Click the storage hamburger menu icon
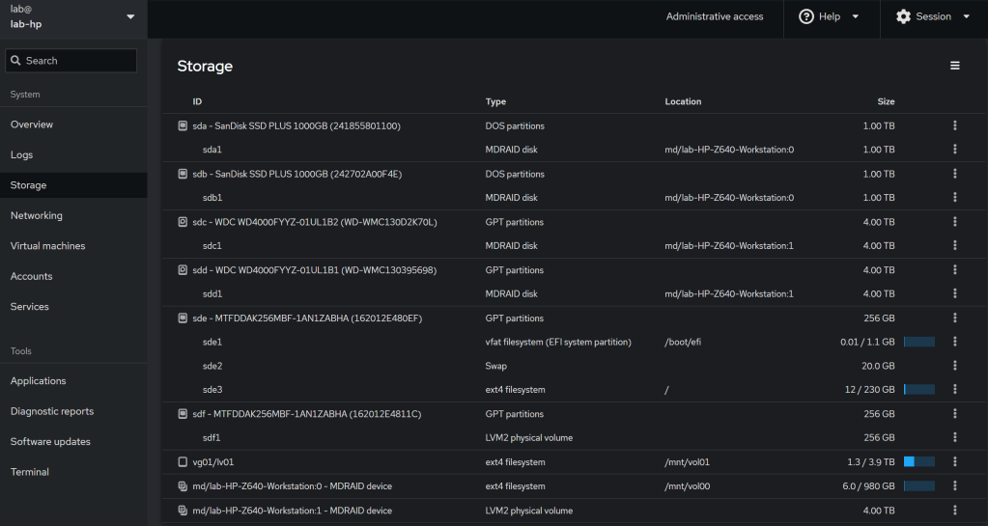The height and width of the screenshot is (526, 988). click(954, 66)
